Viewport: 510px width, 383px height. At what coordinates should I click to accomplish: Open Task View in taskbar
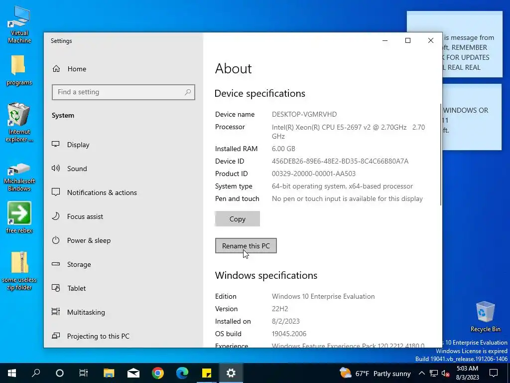click(84, 373)
